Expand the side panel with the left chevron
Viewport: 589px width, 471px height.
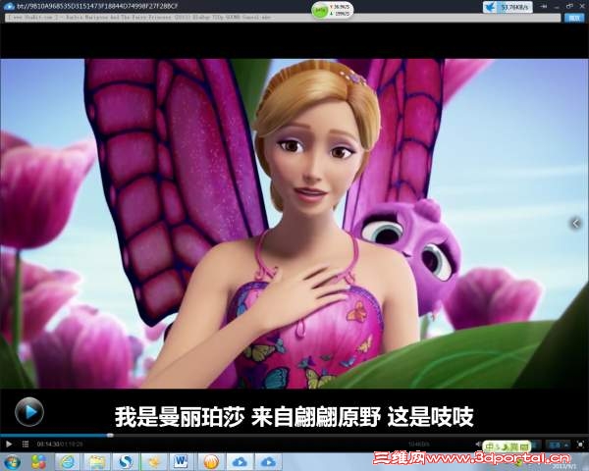point(576,224)
